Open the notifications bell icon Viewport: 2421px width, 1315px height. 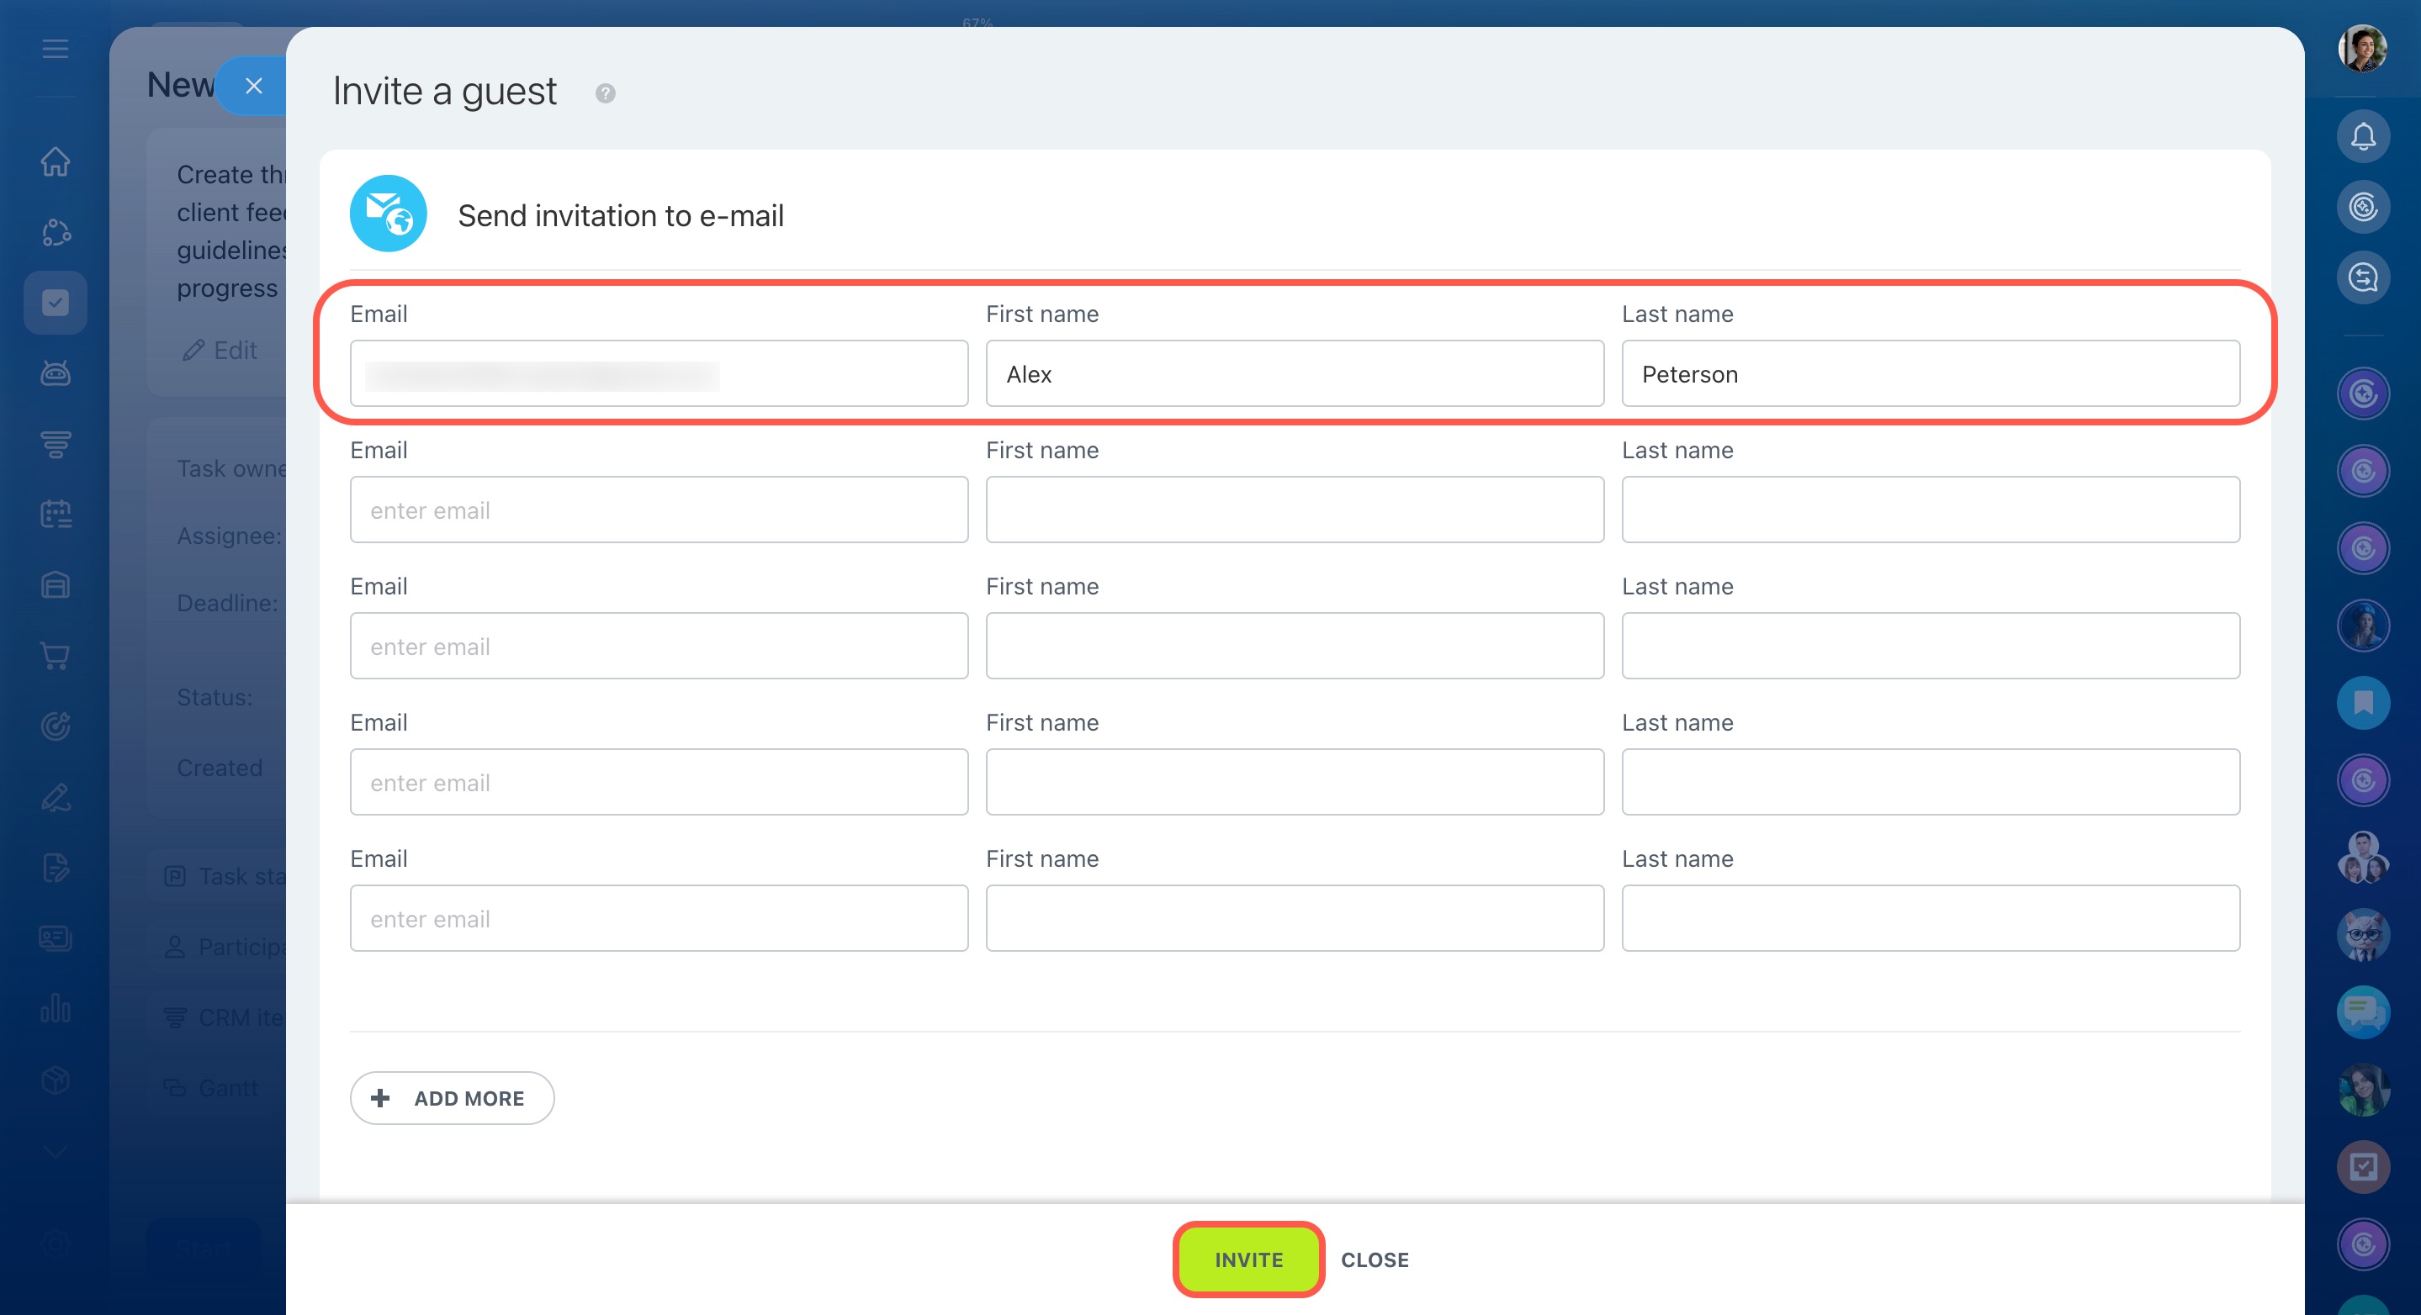click(x=2362, y=137)
